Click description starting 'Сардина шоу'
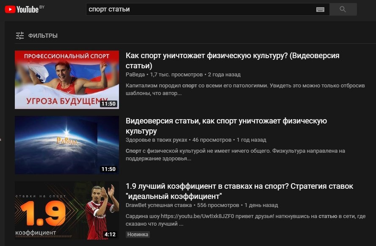Viewport: 376px width, 246px height. coord(246,220)
